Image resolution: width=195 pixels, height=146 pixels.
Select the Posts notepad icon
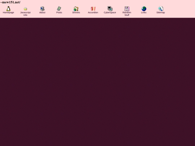tap(59, 9)
